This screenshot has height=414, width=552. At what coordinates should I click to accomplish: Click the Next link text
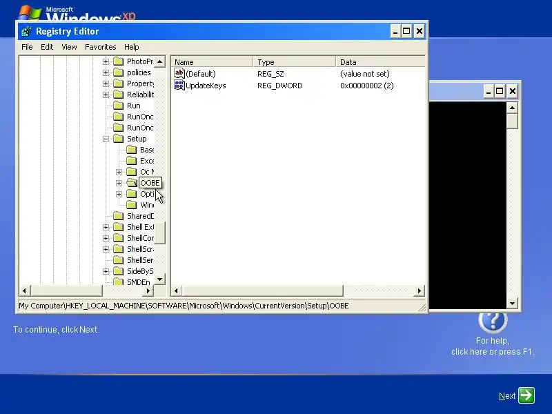coord(507,396)
